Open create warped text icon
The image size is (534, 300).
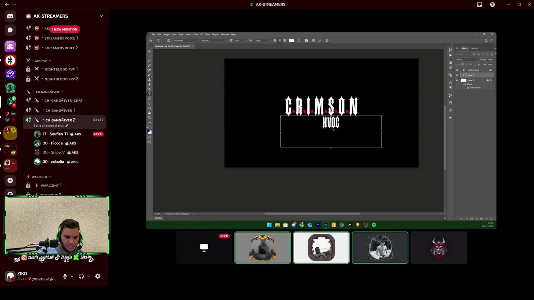click(x=299, y=40)
